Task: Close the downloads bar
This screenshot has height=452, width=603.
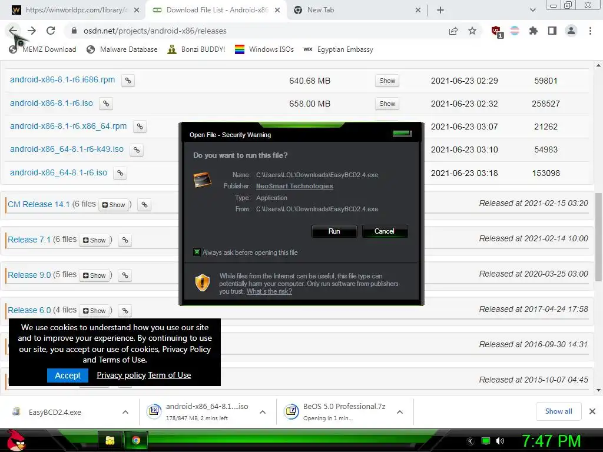Action: coord(592,411)
